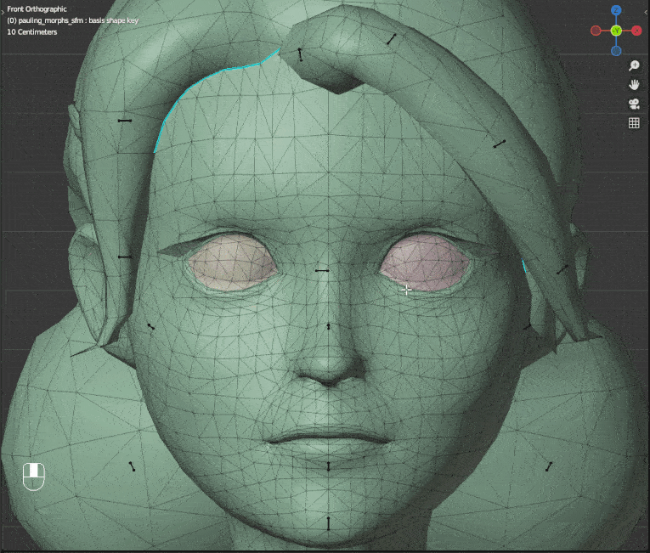
Task: Expand the toolbar with the top-left arrow
Action: pos(3,13)
